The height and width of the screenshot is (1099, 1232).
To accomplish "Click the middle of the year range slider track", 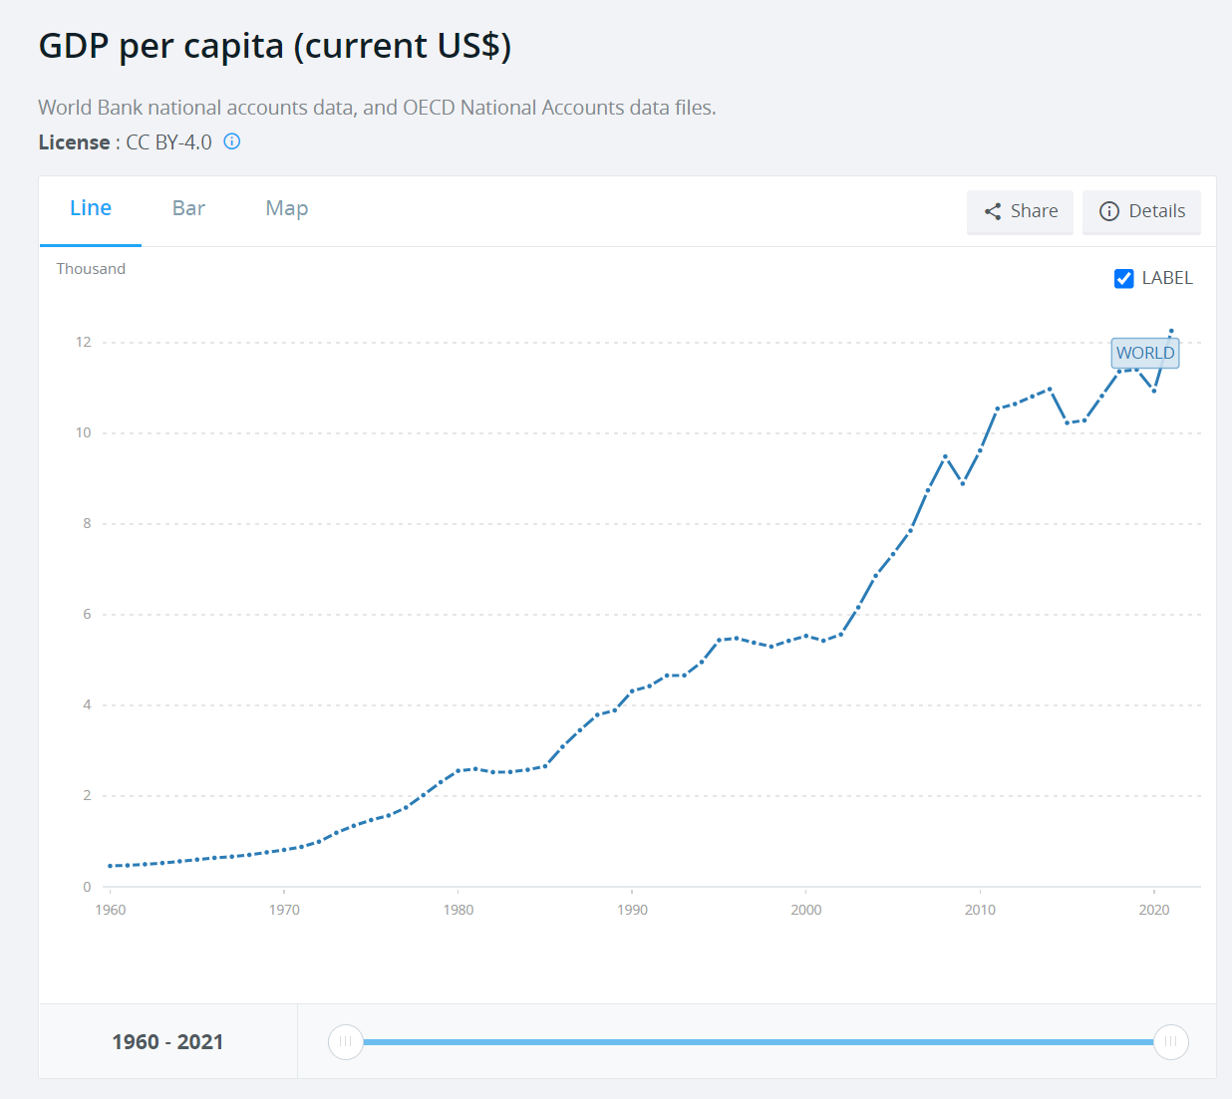I will click(758, 1041).
